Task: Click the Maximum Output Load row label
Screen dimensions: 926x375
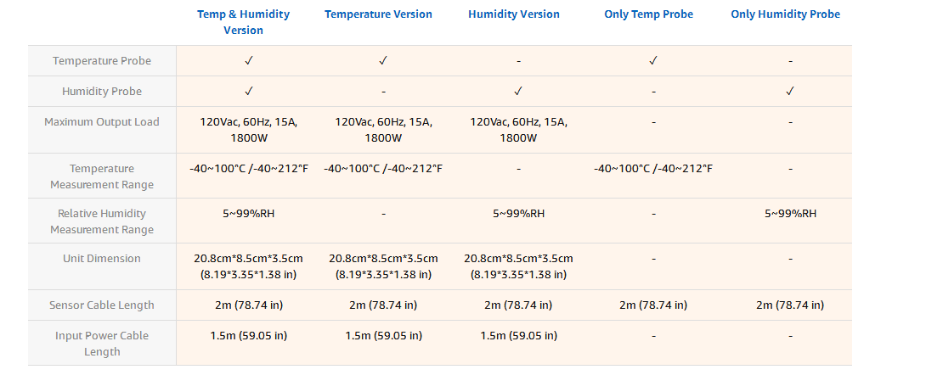Action: 102,121
